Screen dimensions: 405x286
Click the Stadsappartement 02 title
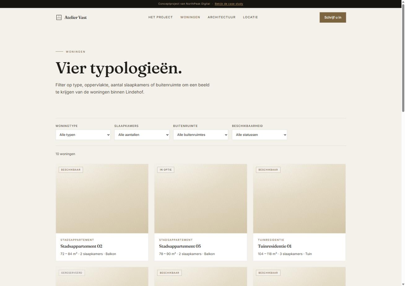tap(81, 246)
